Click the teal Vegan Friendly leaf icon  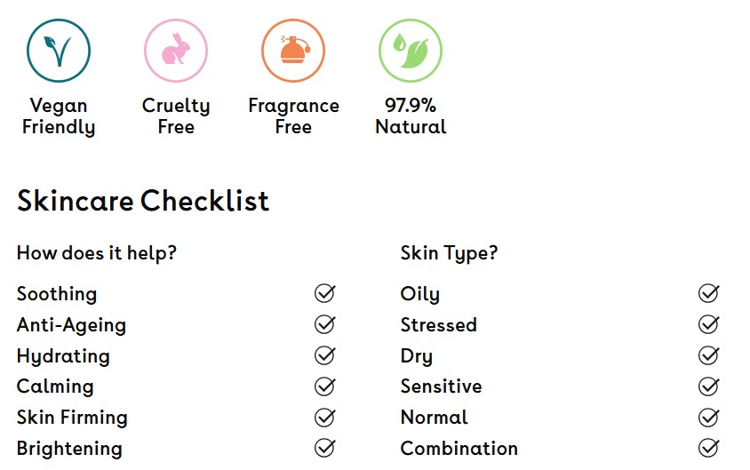tap(59, 51)
